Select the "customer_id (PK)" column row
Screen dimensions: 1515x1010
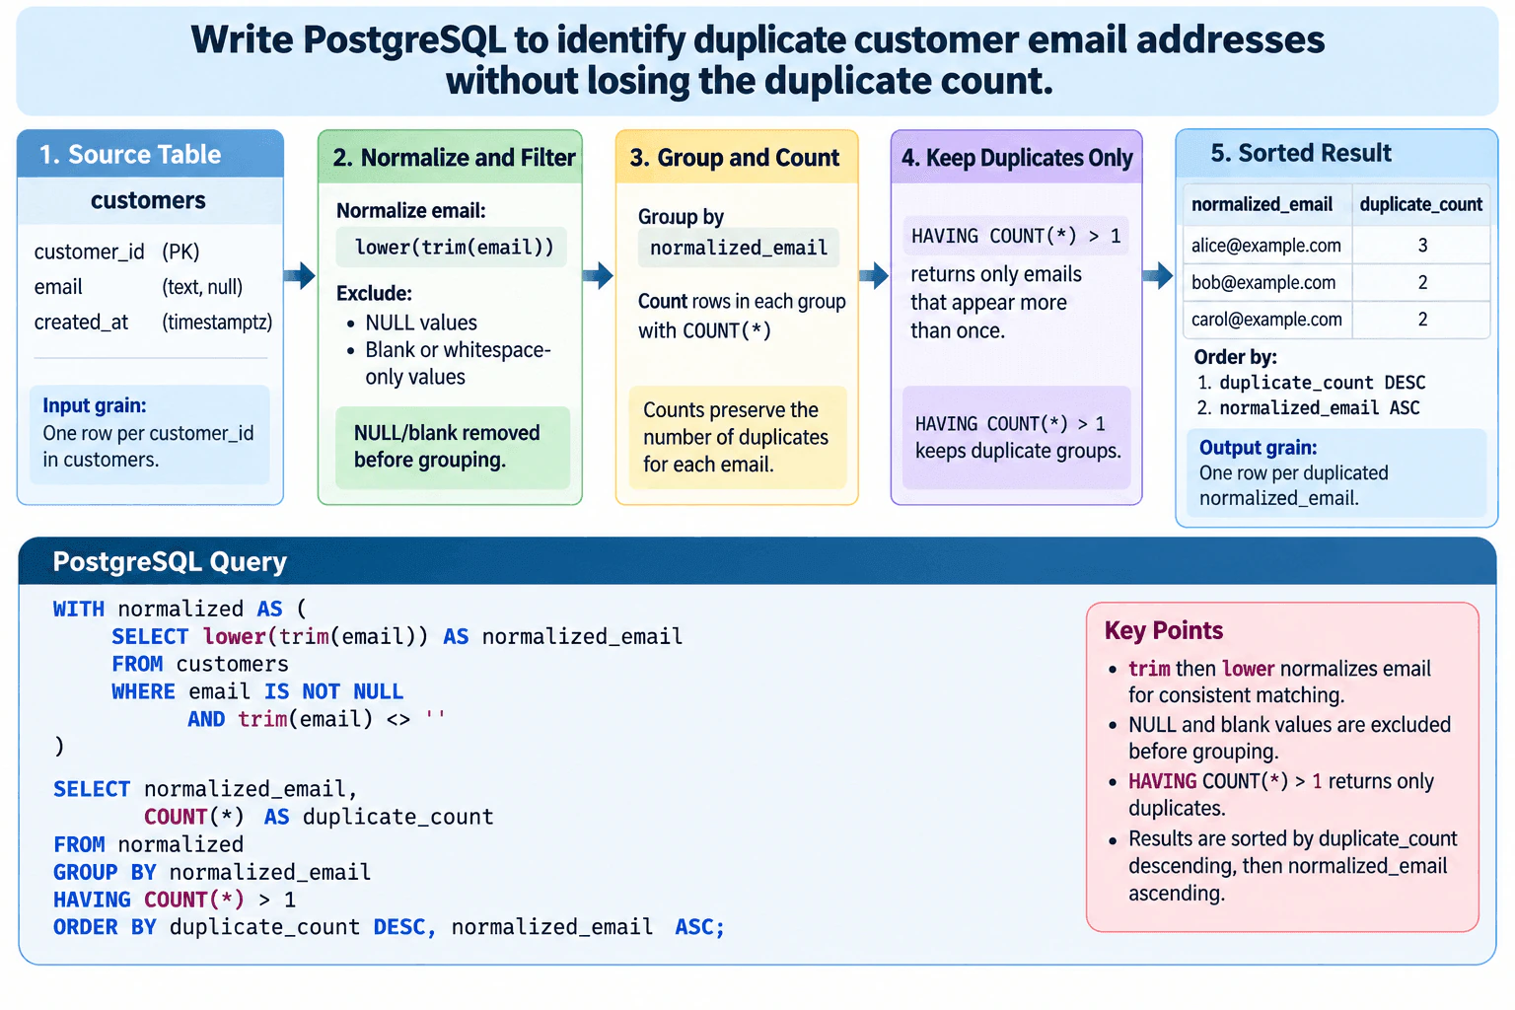point(117,252)
